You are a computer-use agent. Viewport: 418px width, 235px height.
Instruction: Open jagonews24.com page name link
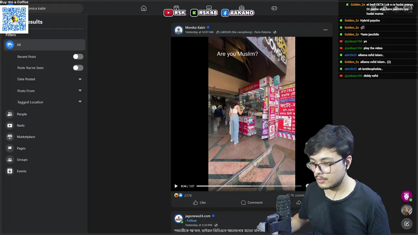(x=198, y=216)
